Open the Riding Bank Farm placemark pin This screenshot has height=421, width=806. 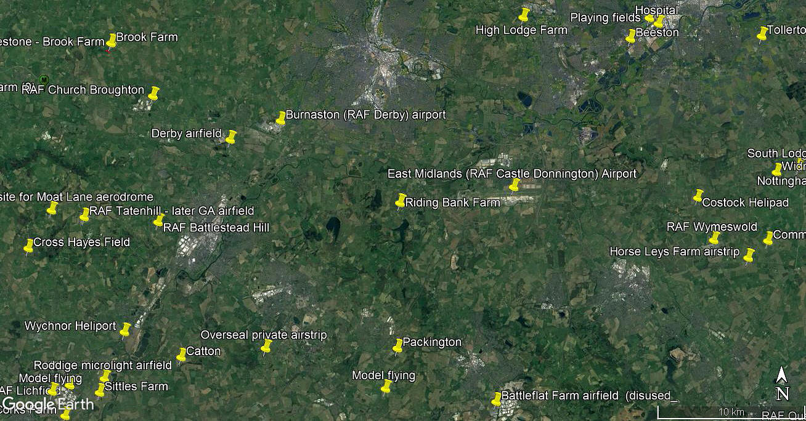[401, 201]
